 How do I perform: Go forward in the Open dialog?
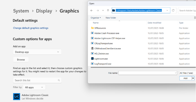click(x=98, y=10)
